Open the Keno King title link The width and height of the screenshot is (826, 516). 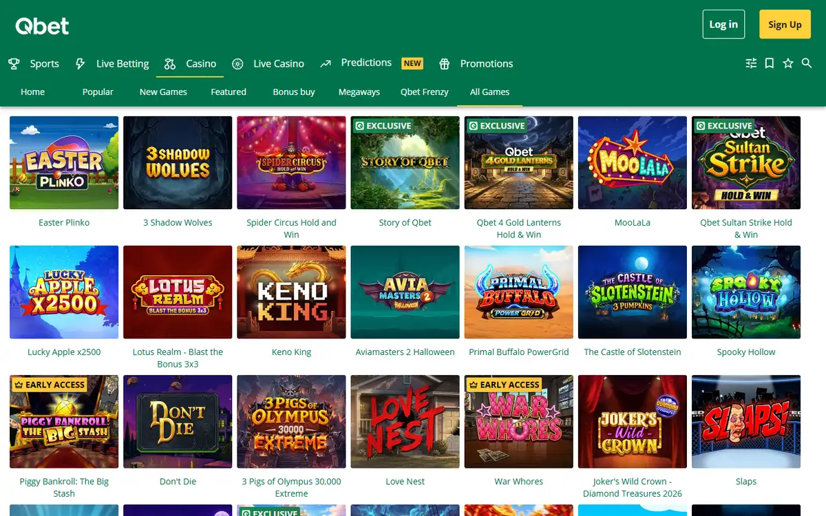click(x=292, y=352)
